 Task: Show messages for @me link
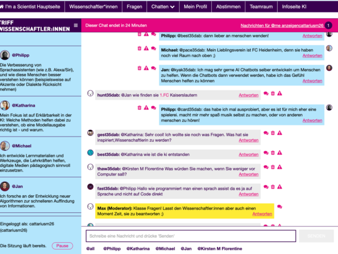[x=274, y=25]
